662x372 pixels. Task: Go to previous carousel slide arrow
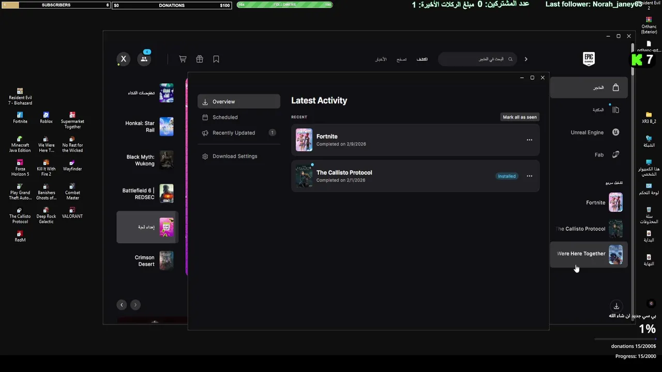coord(122,305)
